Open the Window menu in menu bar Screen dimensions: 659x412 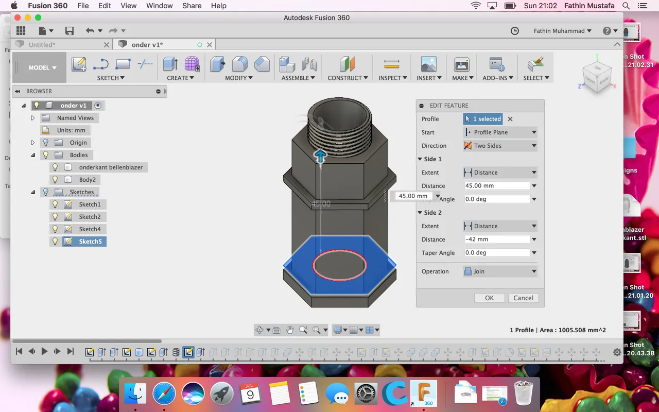tap(159, 6)
